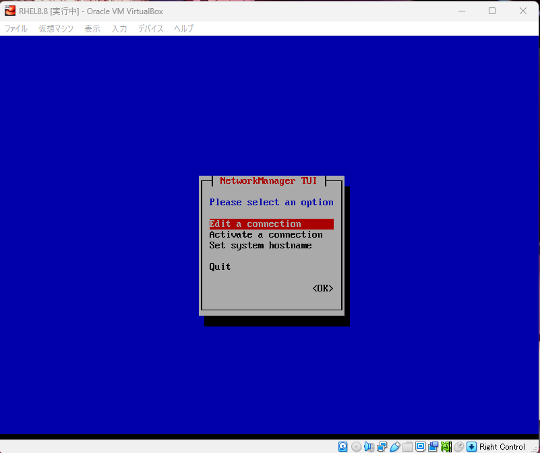Open the 仮想マシン menu

pos(56,28)
